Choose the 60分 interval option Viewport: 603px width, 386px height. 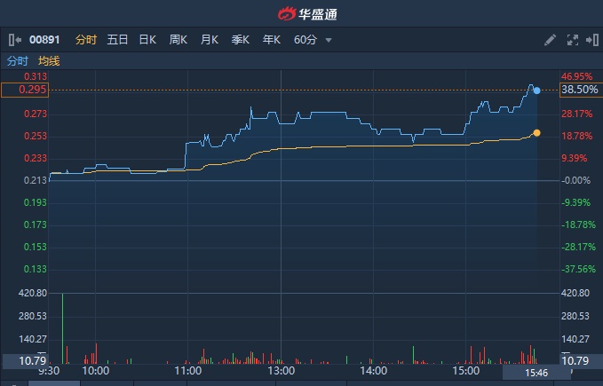click(305, 40)
